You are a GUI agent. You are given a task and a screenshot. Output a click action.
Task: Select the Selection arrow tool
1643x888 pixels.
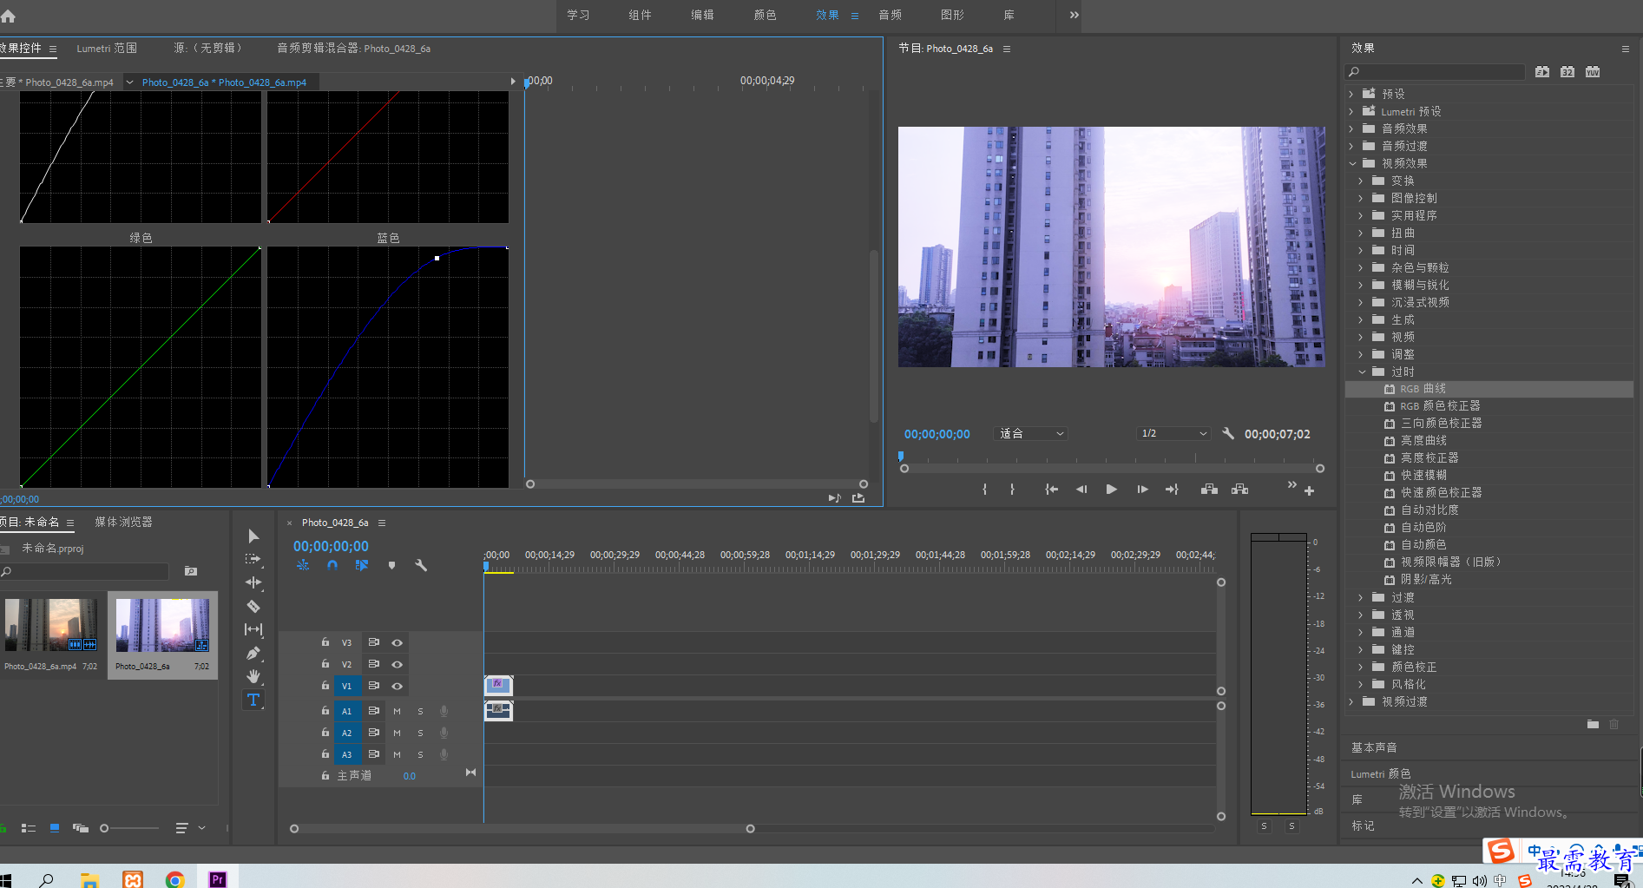[x=253, y=536]
